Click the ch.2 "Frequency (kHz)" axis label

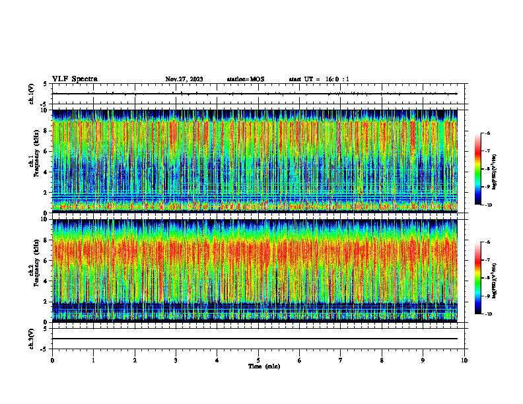(x=36, y=263)
